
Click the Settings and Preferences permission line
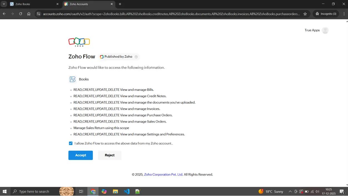(x=129, y=134)
